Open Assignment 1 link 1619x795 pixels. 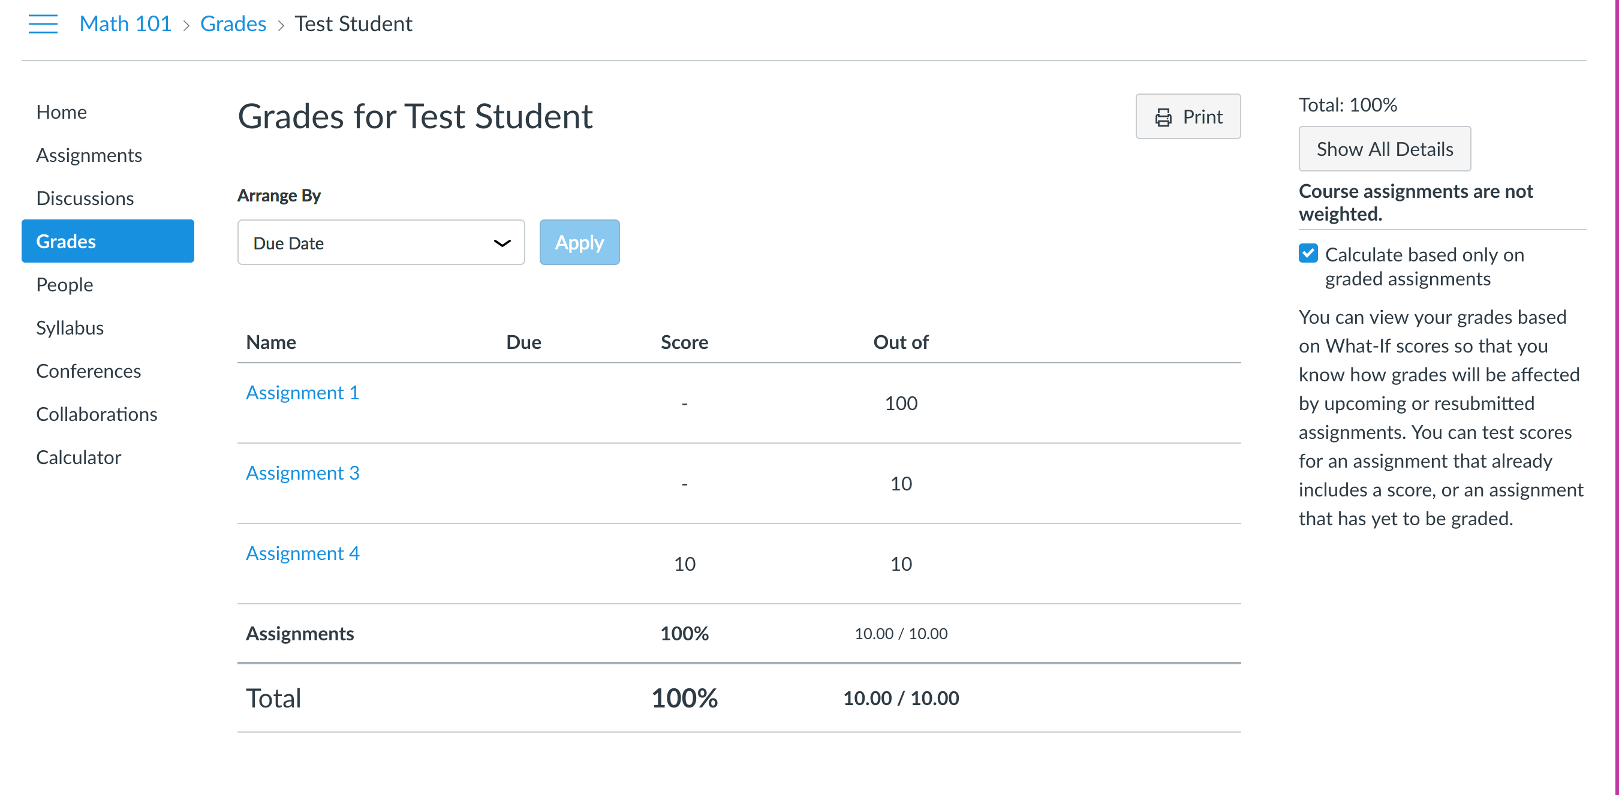[x=302, y=392]
